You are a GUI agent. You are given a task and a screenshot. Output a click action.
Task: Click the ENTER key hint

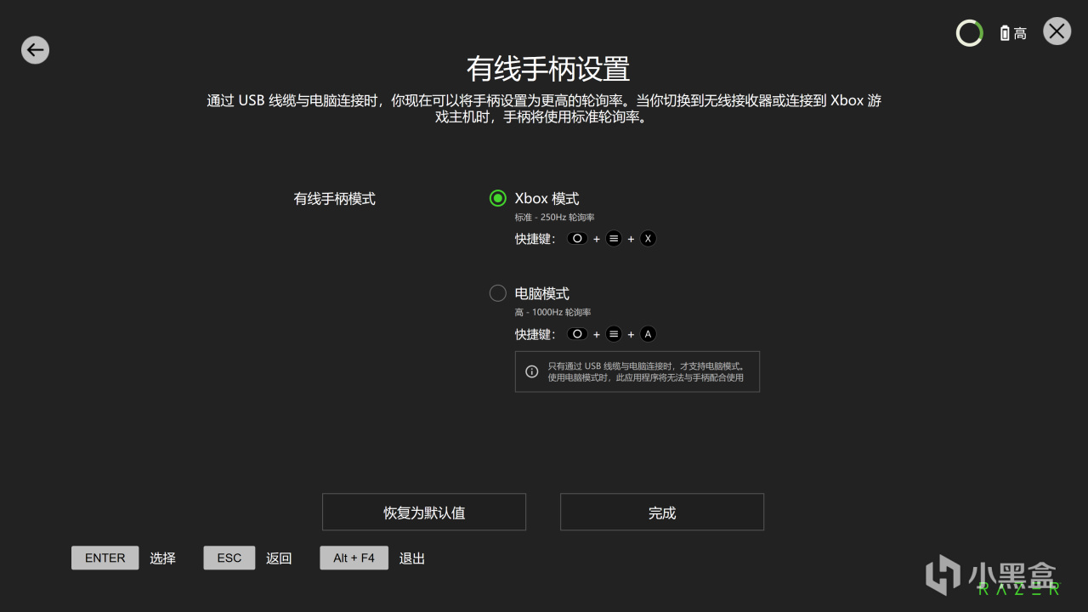pyautogui.click(x=105, y=558)
